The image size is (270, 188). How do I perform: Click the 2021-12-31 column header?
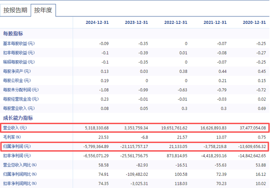214,23
